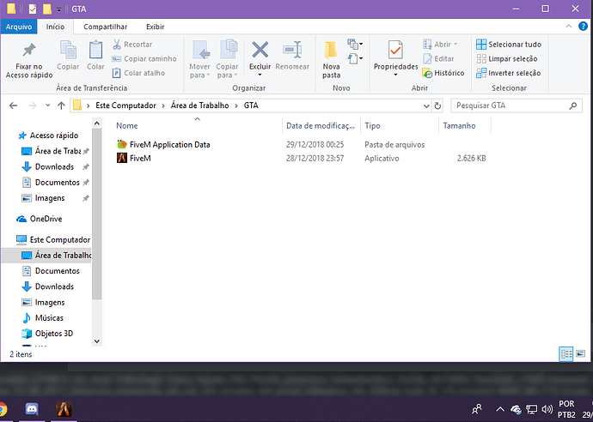Click Inverter seleção button

pos(508,73)
